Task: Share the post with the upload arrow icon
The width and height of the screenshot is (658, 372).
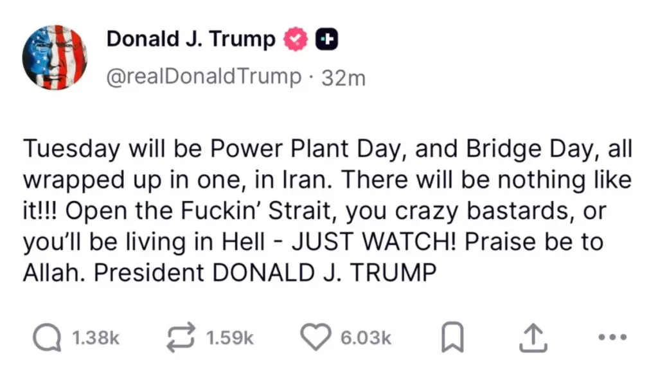Action: pyautogui.click(x=532, y=337)
